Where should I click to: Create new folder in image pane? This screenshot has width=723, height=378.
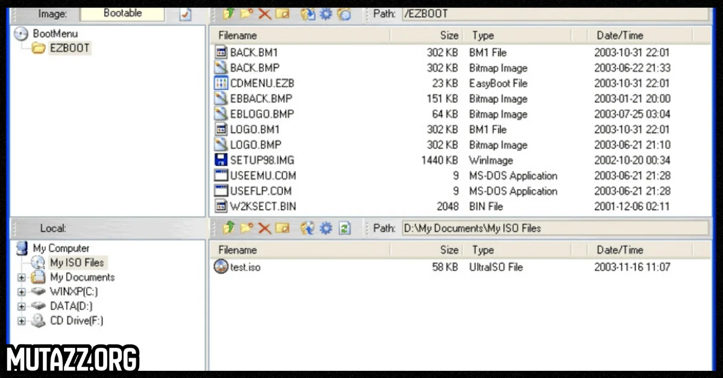[246, 14]
